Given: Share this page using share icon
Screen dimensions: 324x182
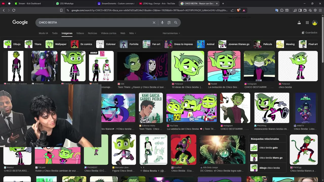Looking at the screenshot, I should [232, 10].
